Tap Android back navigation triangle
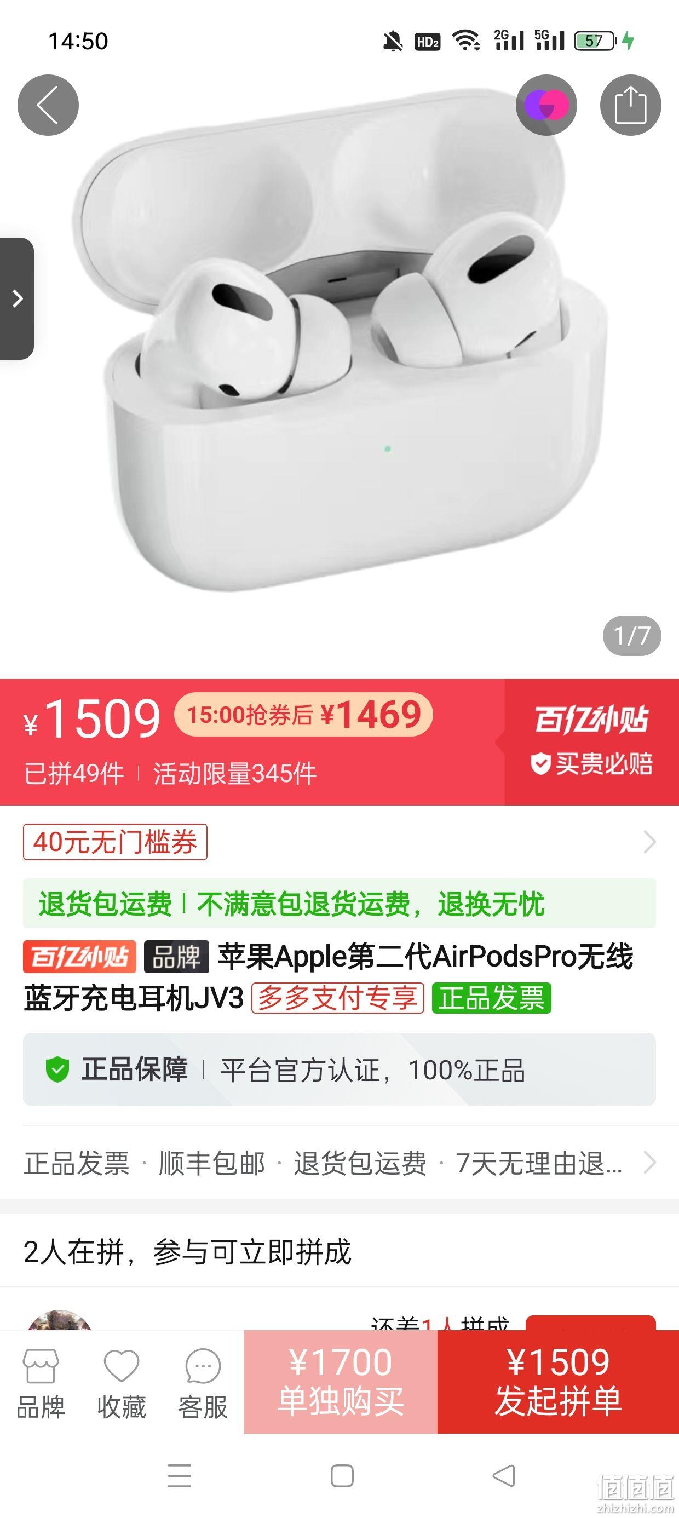 click(504, 1476)
